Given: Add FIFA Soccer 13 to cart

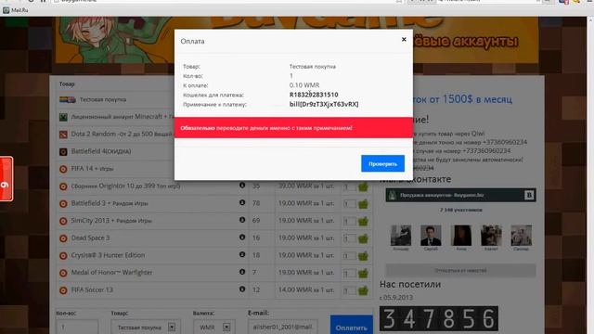Looking at the screenshot, I should (x=363, y=290).
